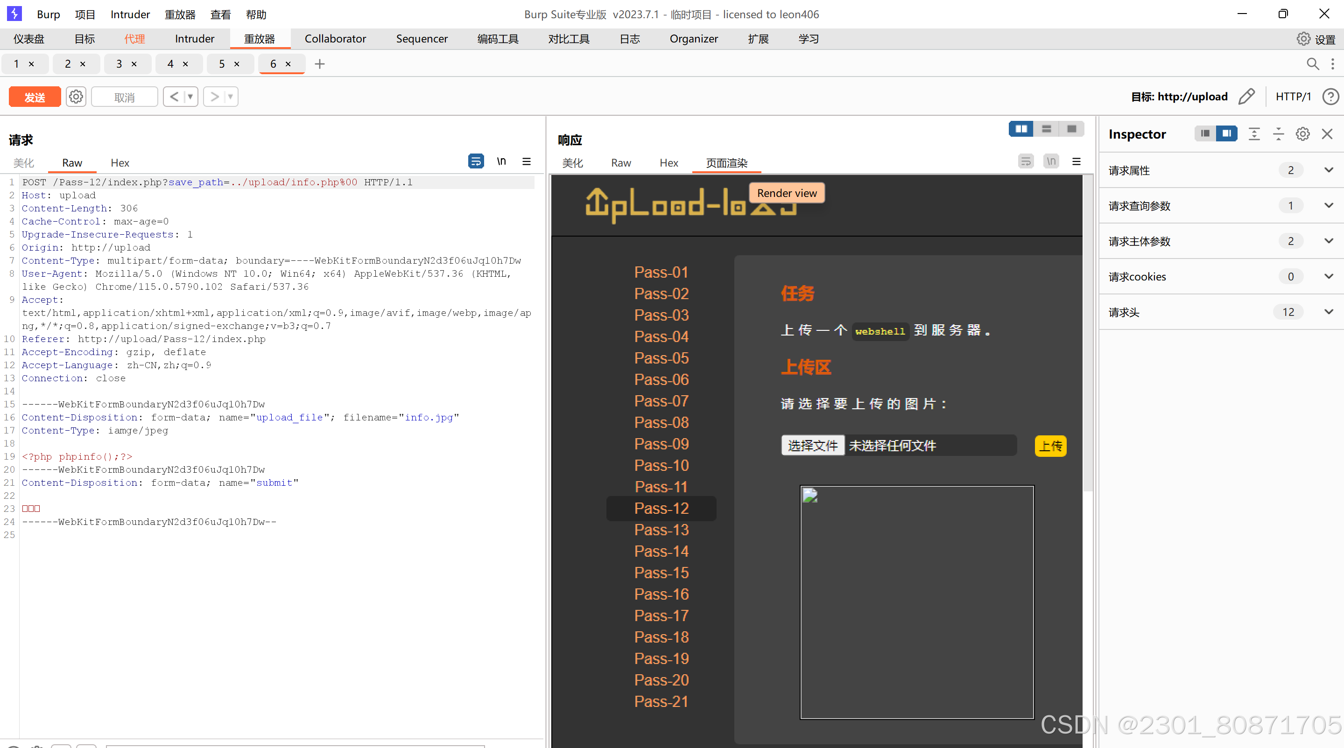Expand the 请求属性 section
This screenshot has width=1344, height=748.
pos(1328,170)
